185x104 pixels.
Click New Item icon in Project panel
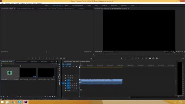(52, 97)
